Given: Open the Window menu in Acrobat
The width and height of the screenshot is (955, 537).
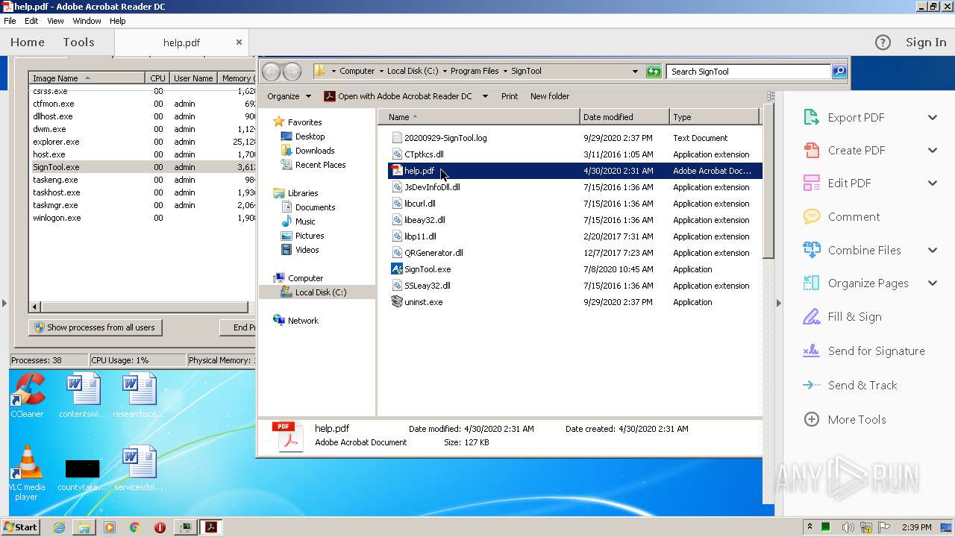Looking at the screenshot, I should [x=87, y=21].
